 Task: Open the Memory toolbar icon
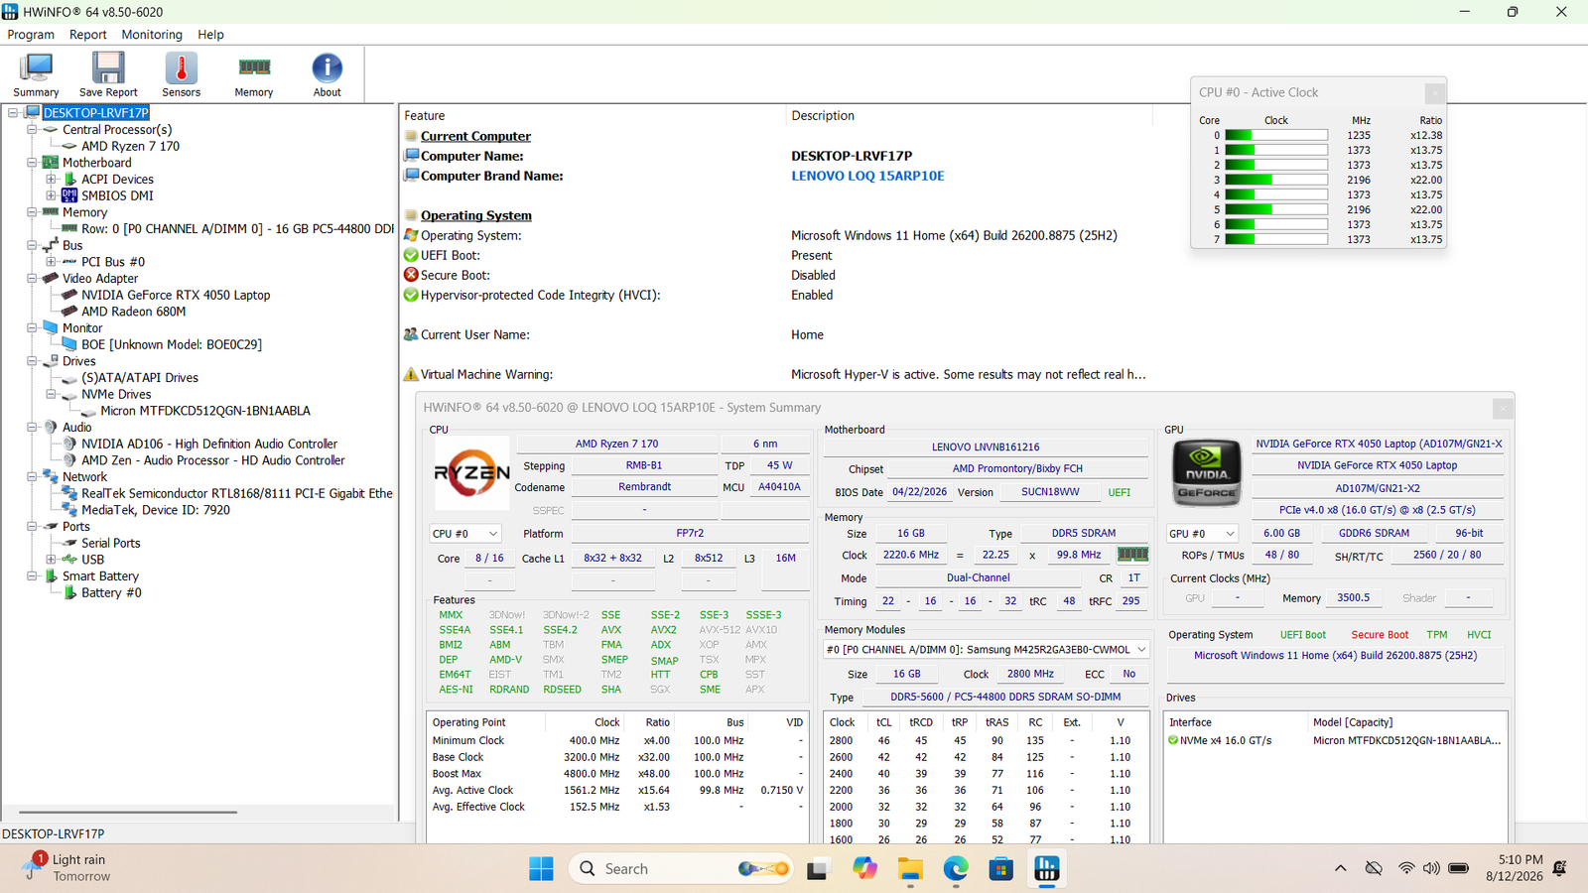(254, 74)
